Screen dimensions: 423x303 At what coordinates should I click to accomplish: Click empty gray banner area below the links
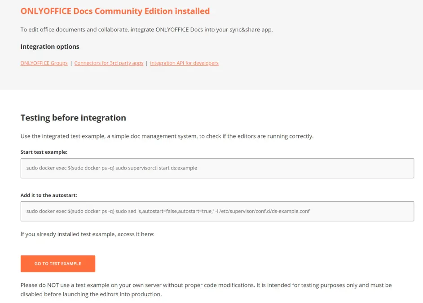211,78
